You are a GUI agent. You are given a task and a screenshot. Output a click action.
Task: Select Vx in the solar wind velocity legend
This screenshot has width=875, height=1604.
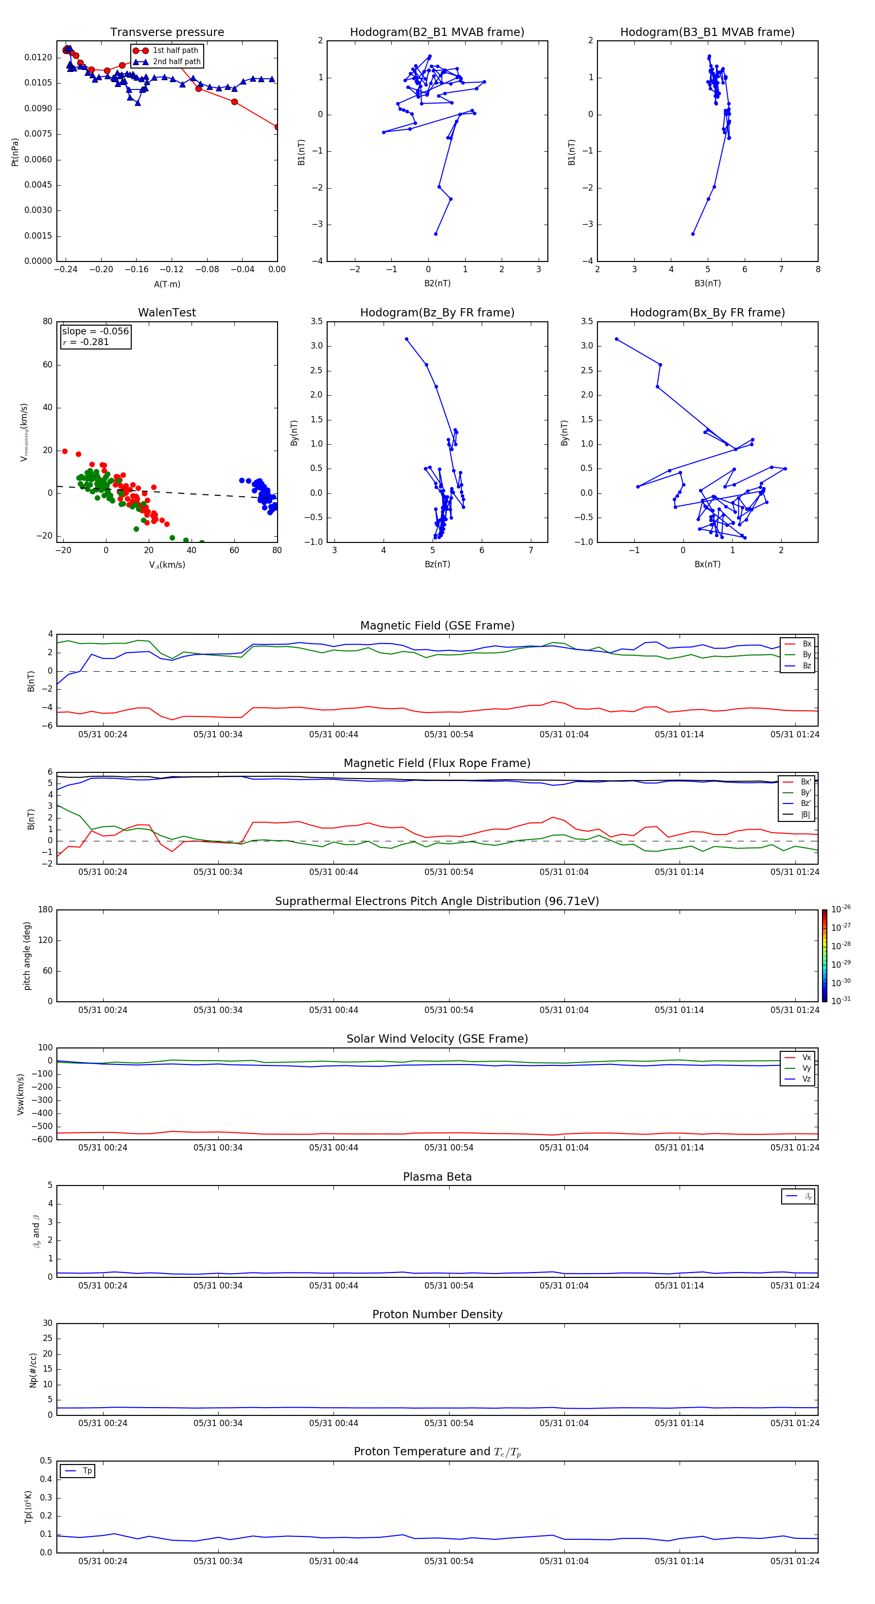[798, 1057]
